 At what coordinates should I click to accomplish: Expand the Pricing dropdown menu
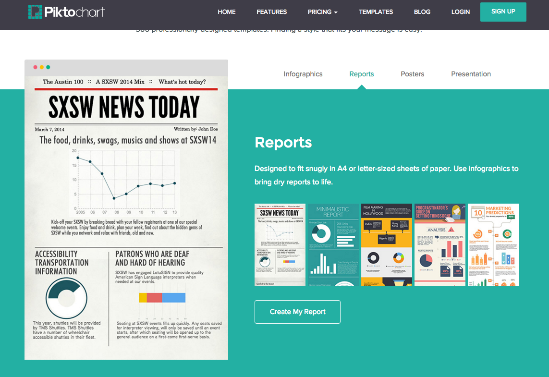322,12
